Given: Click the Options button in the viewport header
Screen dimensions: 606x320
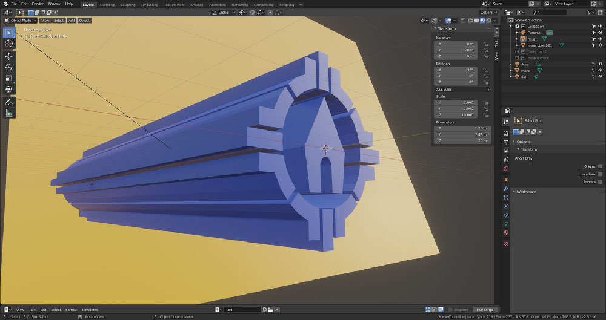Looking at the screenshot, I should [488, 13].
